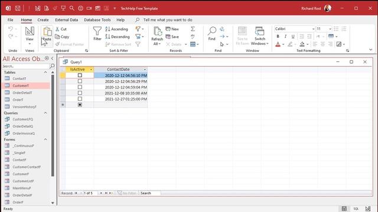This screenshot has height=212, width=378.
Task: Open OrderDetailQ query in navigation
Action: (22, 126)
